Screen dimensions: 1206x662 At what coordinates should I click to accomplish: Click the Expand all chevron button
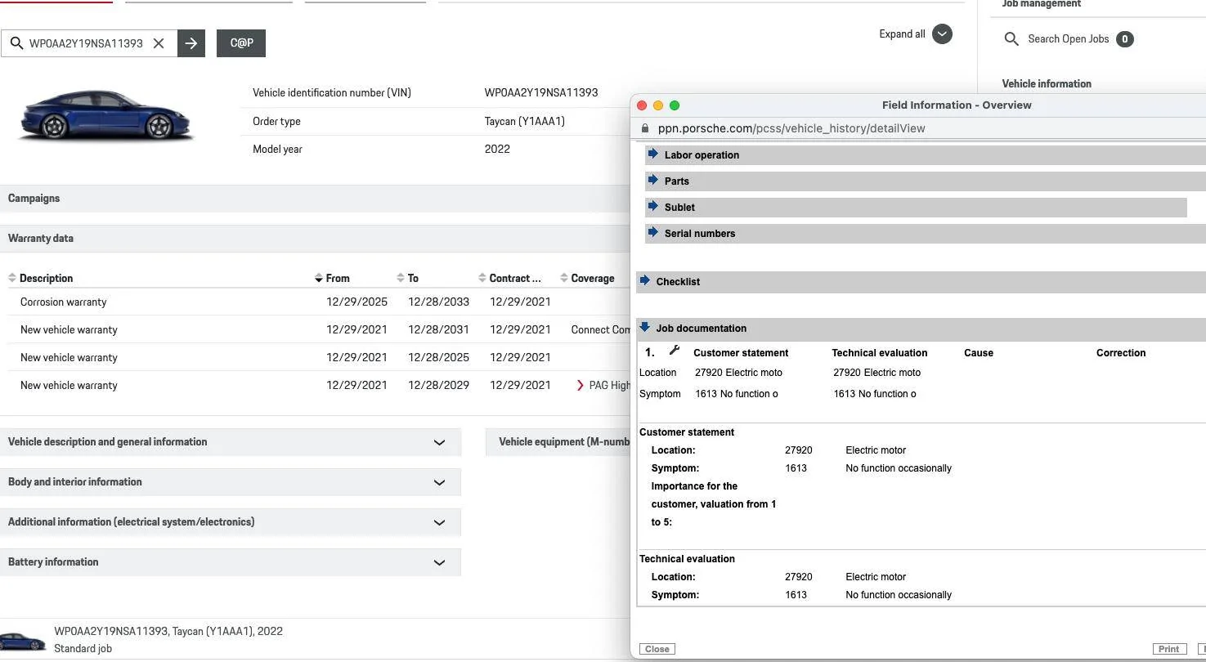coord(942,34)
